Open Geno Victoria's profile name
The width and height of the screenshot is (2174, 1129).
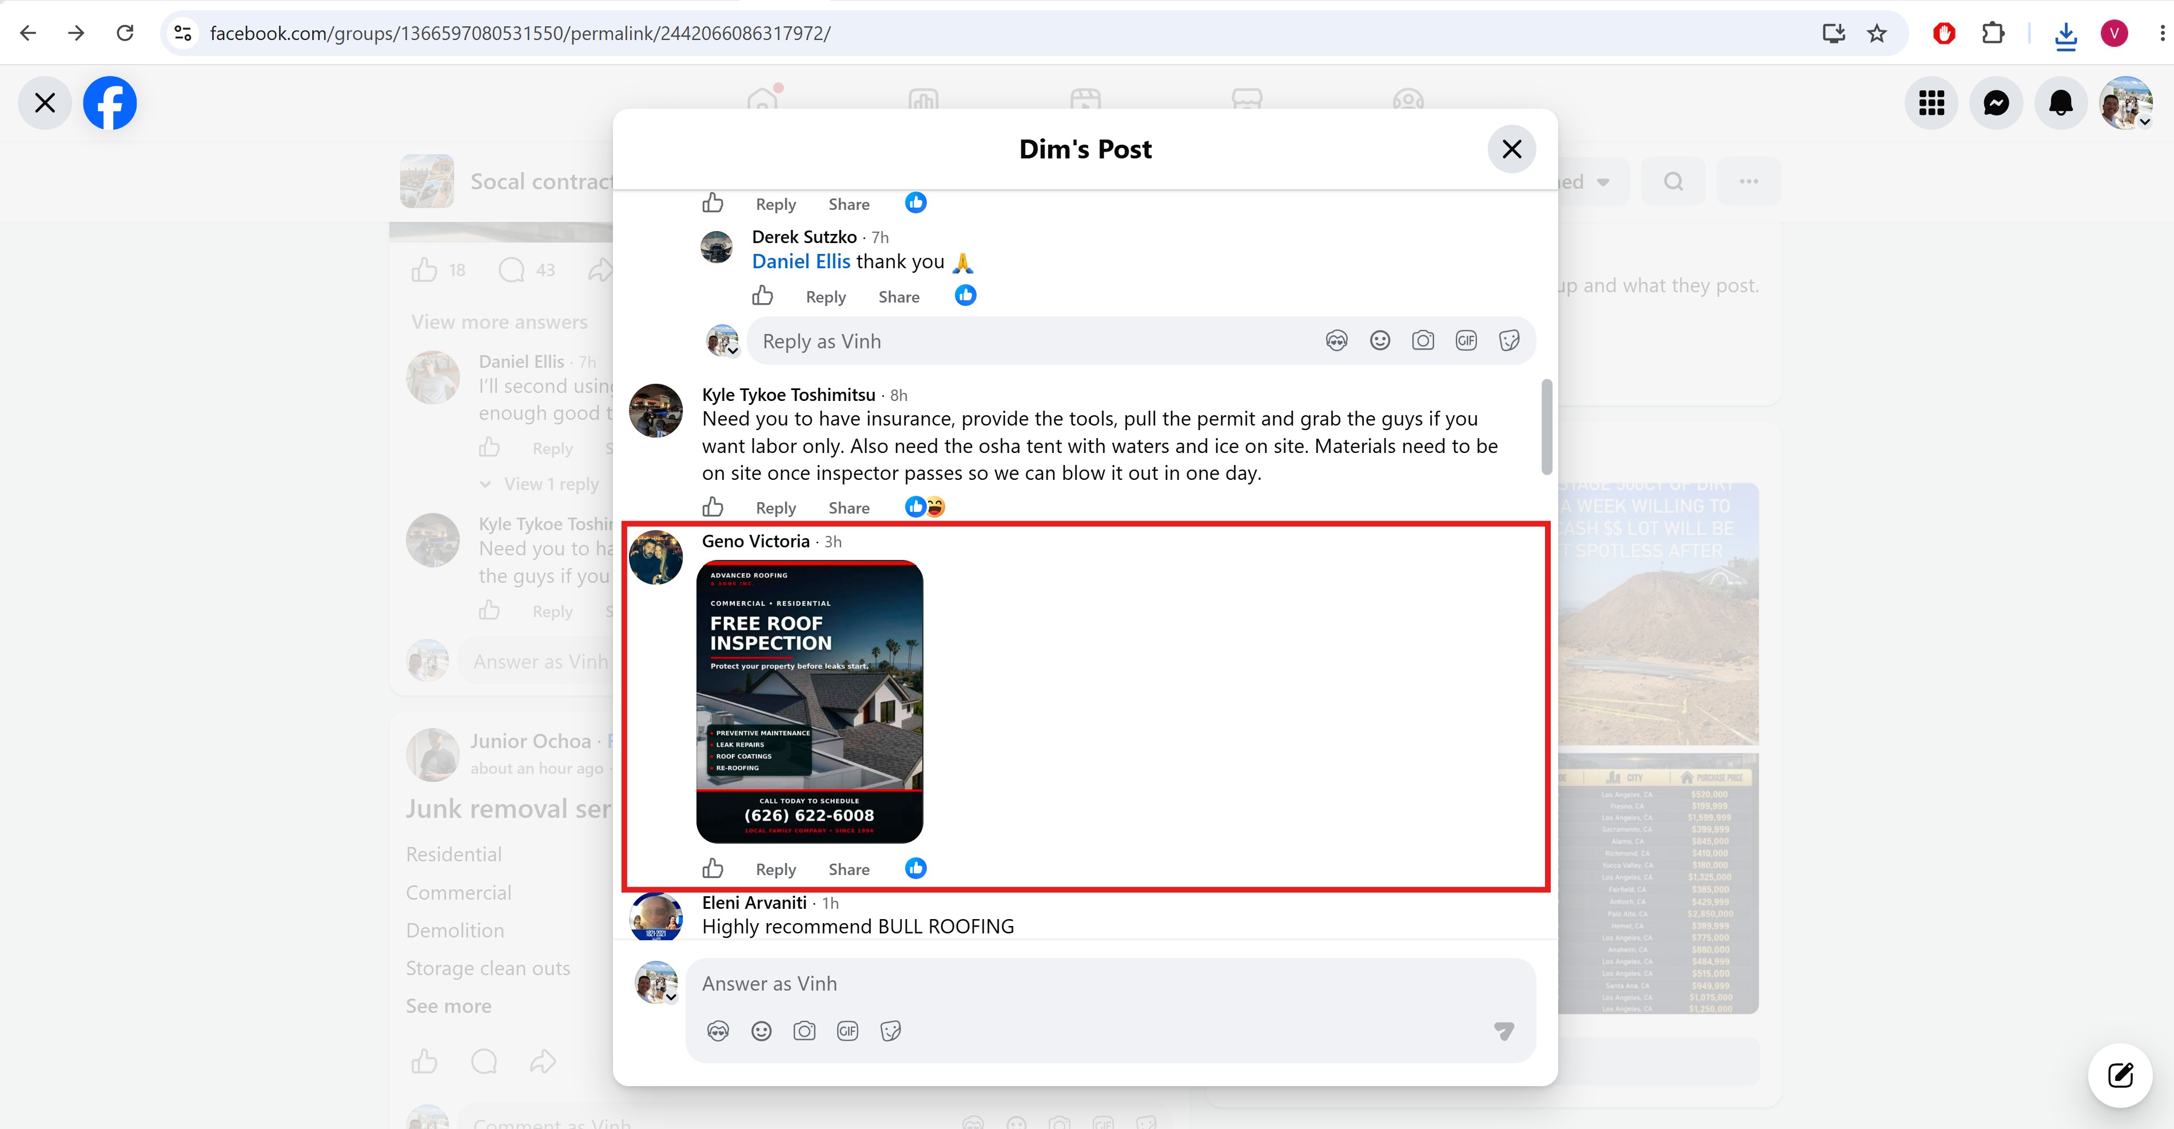[755, 541]
